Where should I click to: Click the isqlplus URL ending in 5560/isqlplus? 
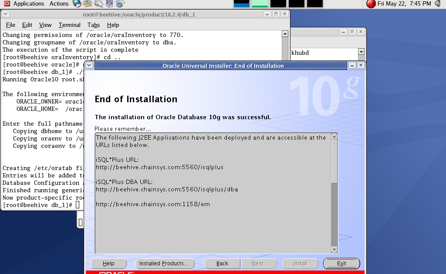point(159,167)
